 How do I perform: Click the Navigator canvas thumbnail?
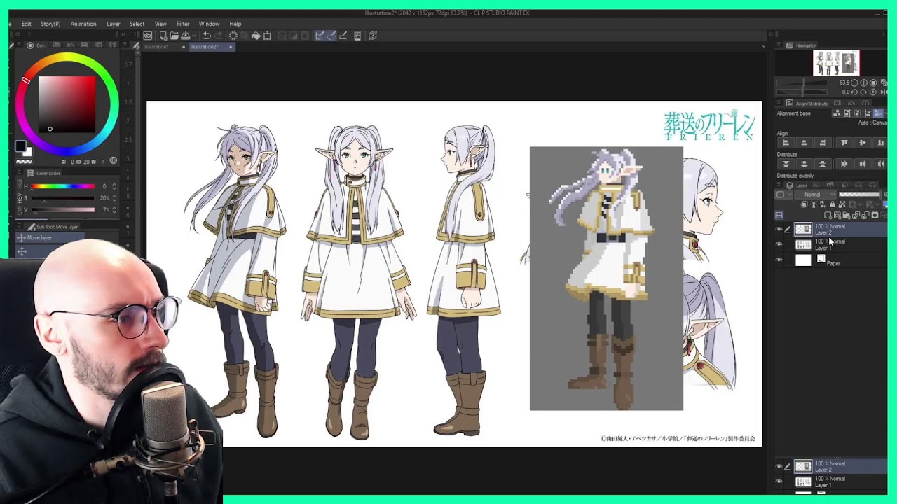[836, 63]
